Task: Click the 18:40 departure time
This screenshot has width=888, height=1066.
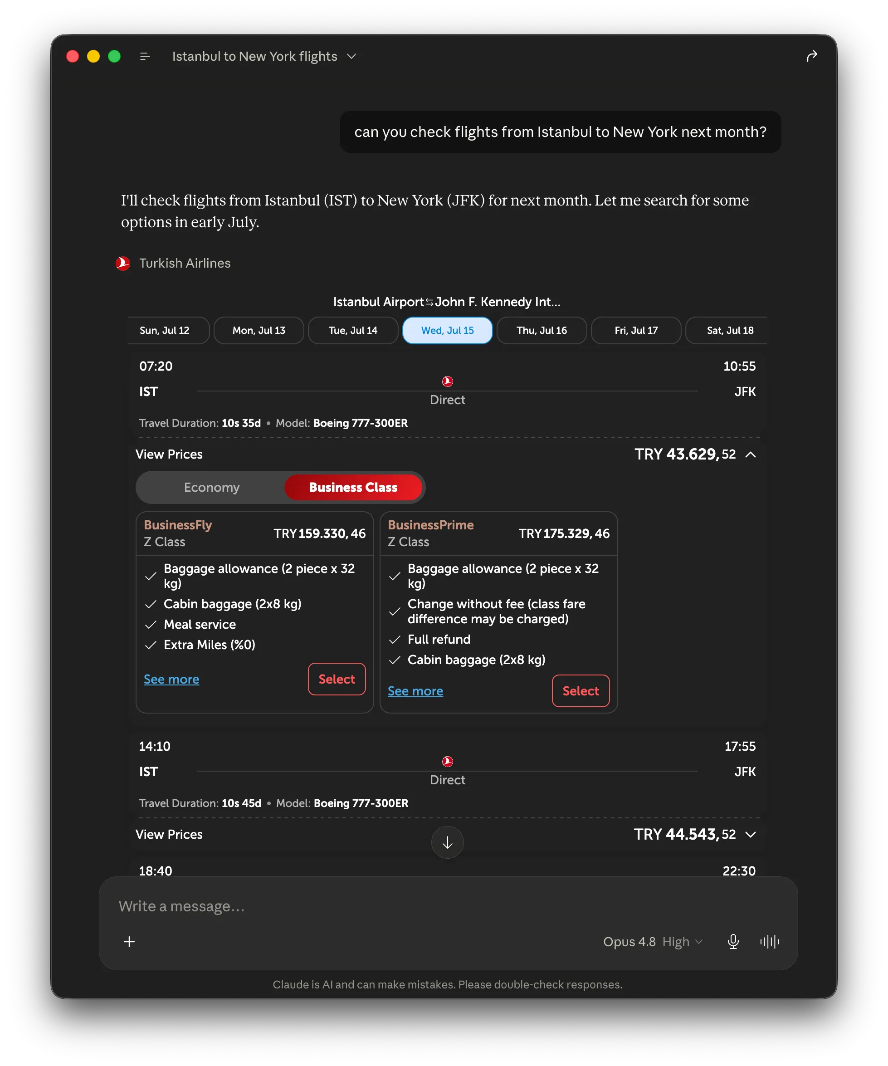Action: click(156, 871)
